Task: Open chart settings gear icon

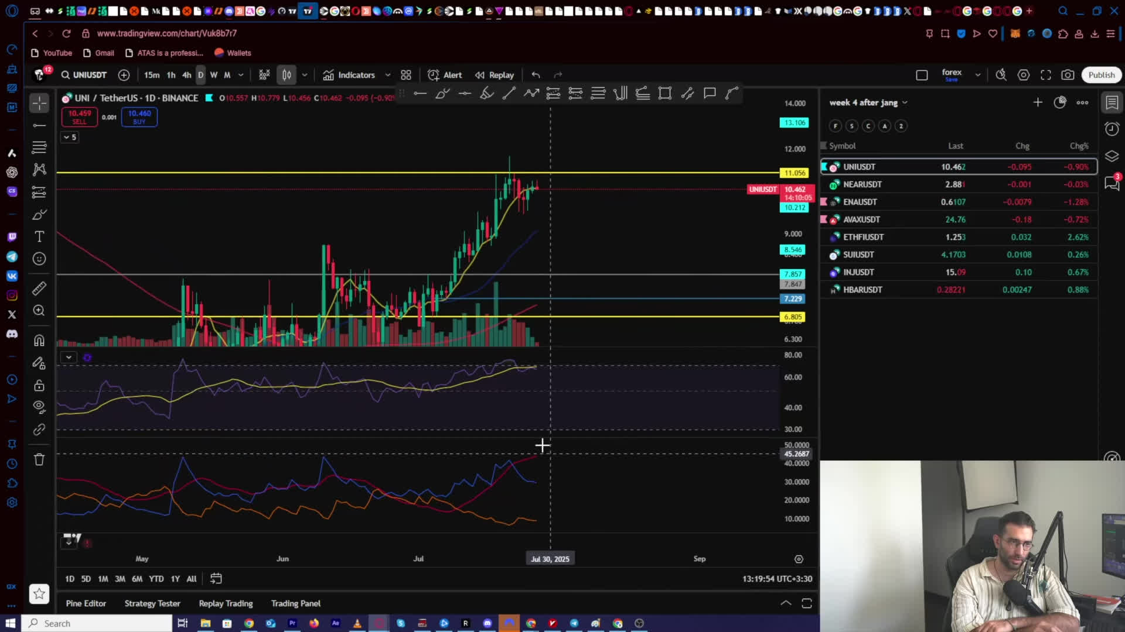Action: point(1024,75)
